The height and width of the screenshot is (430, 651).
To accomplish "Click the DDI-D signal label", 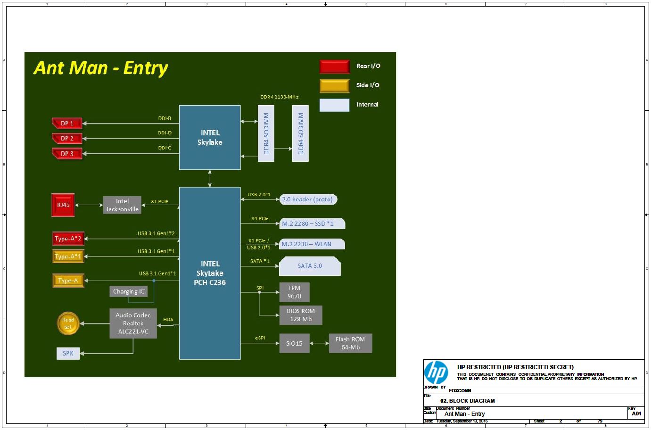I will point(165,133).
